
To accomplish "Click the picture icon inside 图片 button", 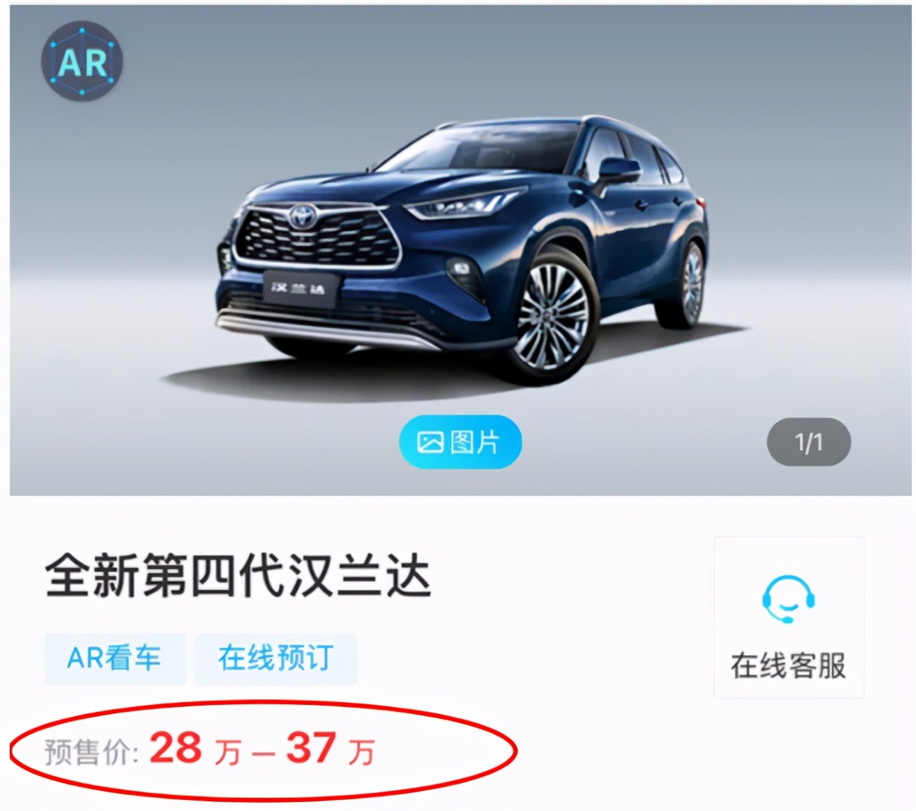I will (430, 442).
